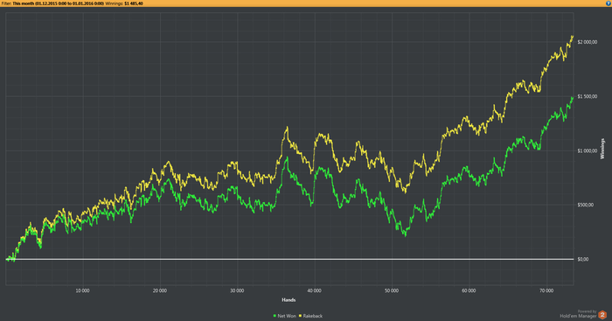Viewport: 612px width, 321px height.
Task: Click the '50 000' hands axis label
Action: tap(392, 290)
